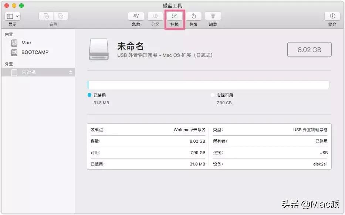Open the 恢复 (Restore) tool
Image resolution: width=345 pixels, height=215 pixels.
193,16
